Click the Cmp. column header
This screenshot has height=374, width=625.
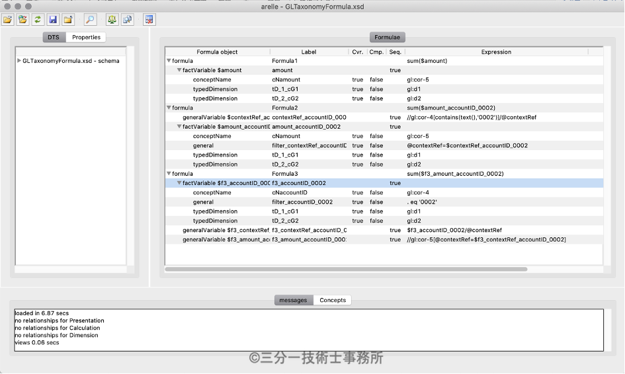click(376, 52)
